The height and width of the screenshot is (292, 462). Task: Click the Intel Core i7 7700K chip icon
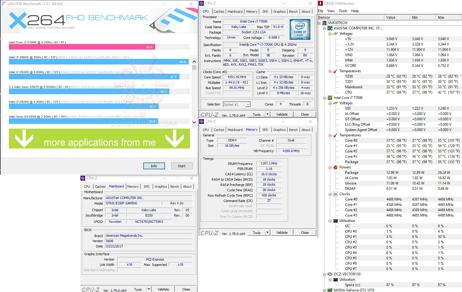click(x=330, y=97)
